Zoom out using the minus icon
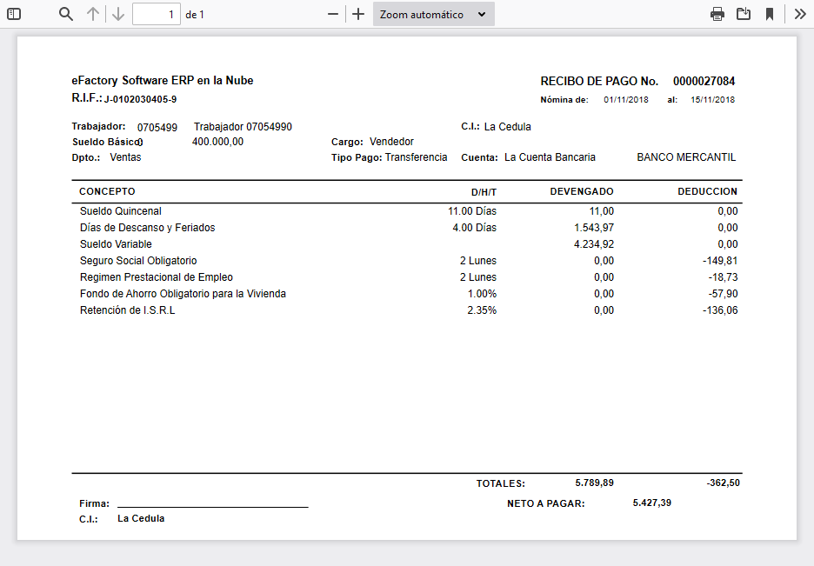814x566 pixels. click(331, 13)
